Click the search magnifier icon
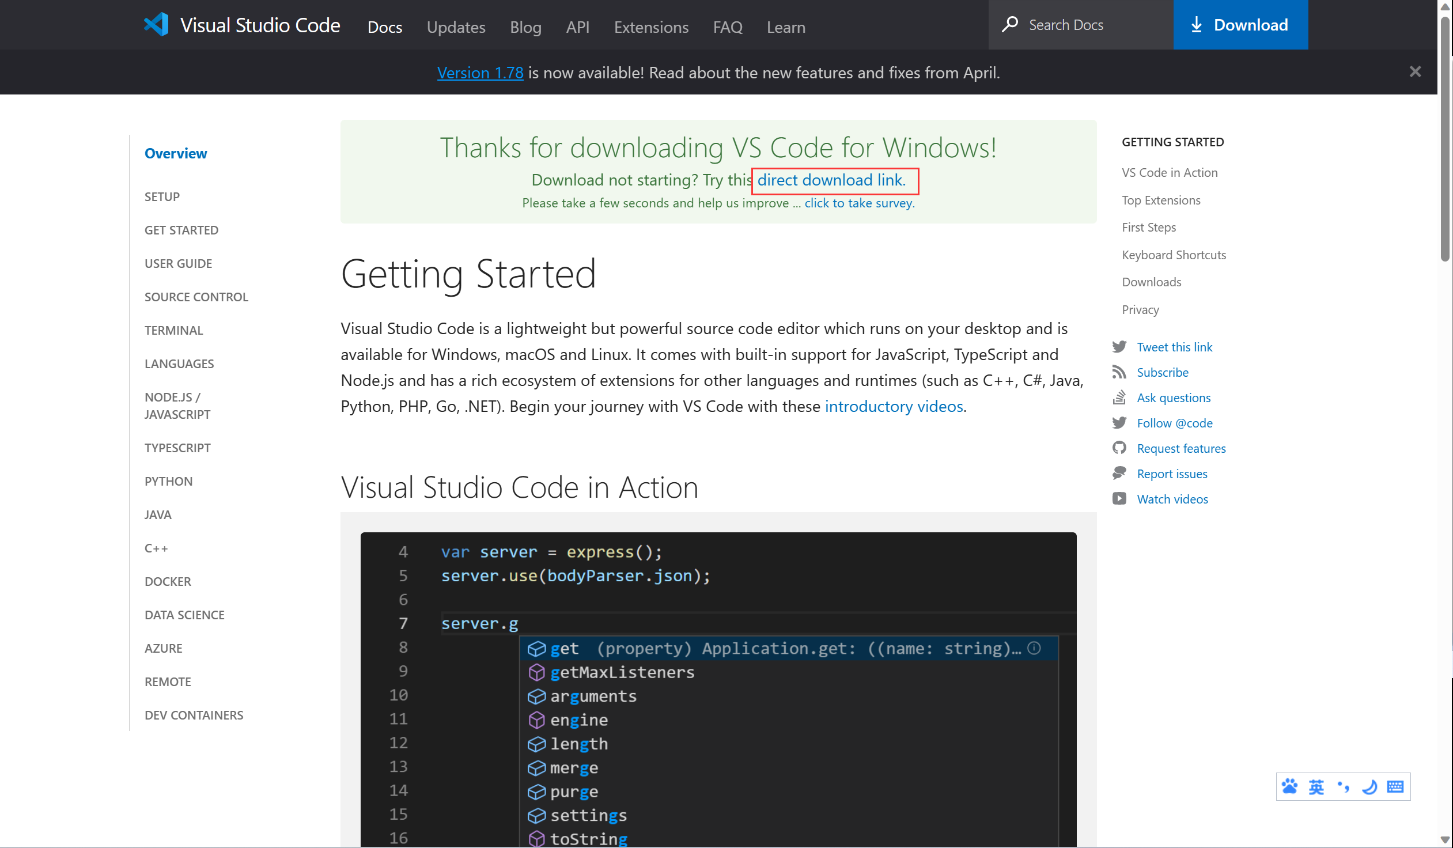Viewport: 1453px width, 848px height. (x=1009, y=24)
